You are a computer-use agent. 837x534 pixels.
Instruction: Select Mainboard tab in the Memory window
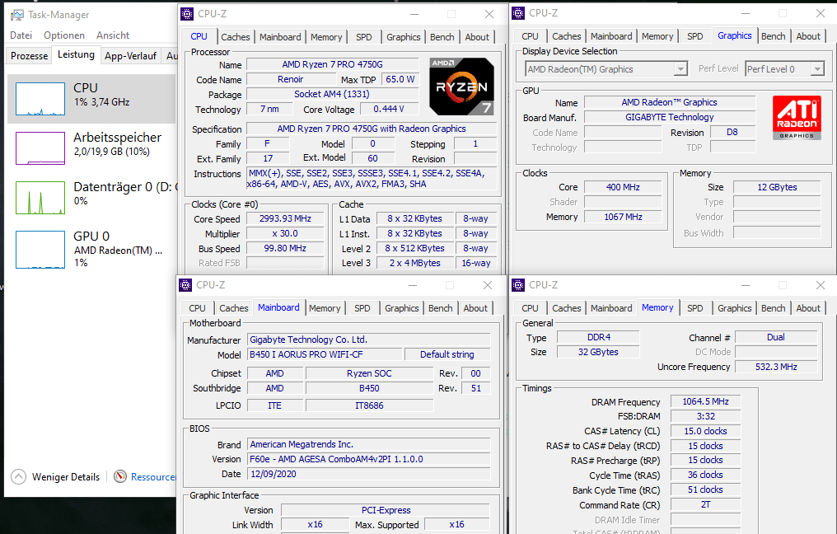pos(611,308)
